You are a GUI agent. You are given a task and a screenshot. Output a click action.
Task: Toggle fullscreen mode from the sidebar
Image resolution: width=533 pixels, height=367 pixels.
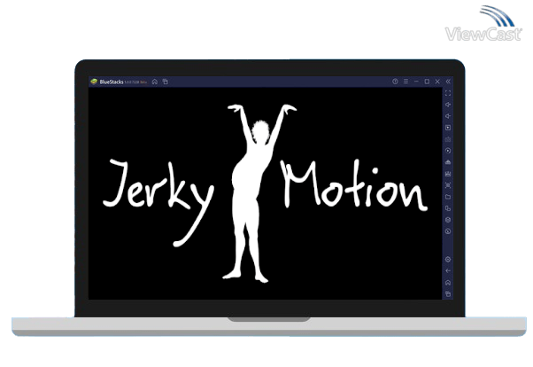click(448, 93)
